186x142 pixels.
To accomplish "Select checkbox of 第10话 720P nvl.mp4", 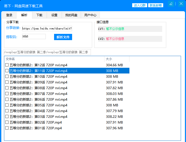I will click(x=7, y=76).
